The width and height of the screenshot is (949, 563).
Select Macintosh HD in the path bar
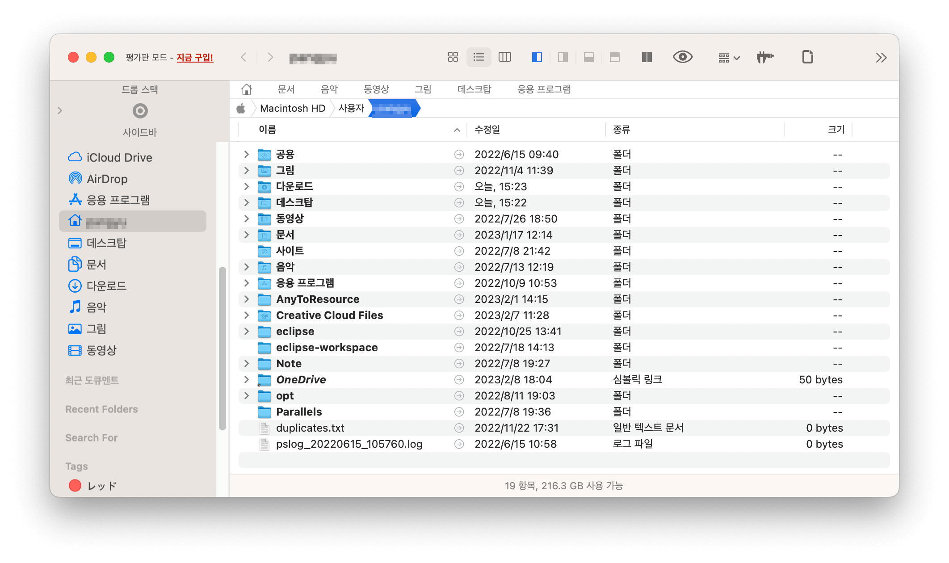point(293,109)
